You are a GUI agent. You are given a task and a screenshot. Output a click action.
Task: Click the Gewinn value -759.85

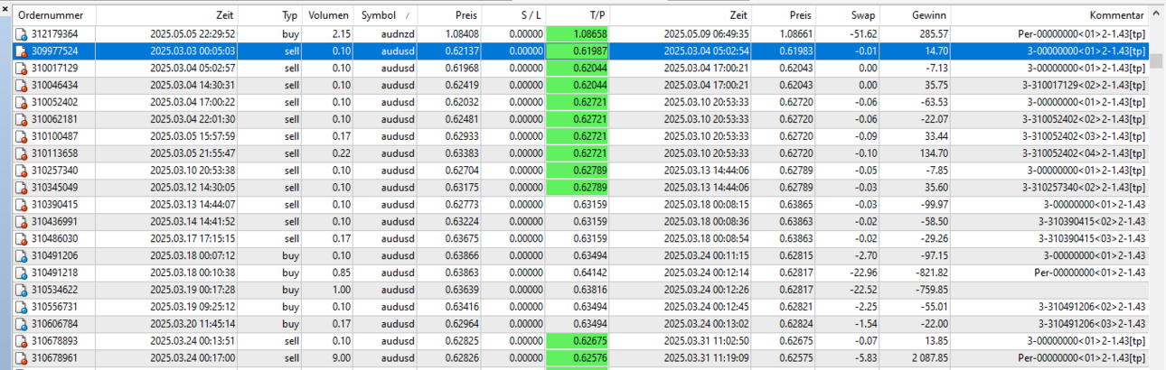tap(930, 290)
